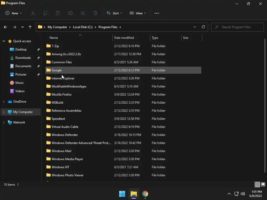
Task: Sort by the Size column header
Action: (x=192, y=37)
